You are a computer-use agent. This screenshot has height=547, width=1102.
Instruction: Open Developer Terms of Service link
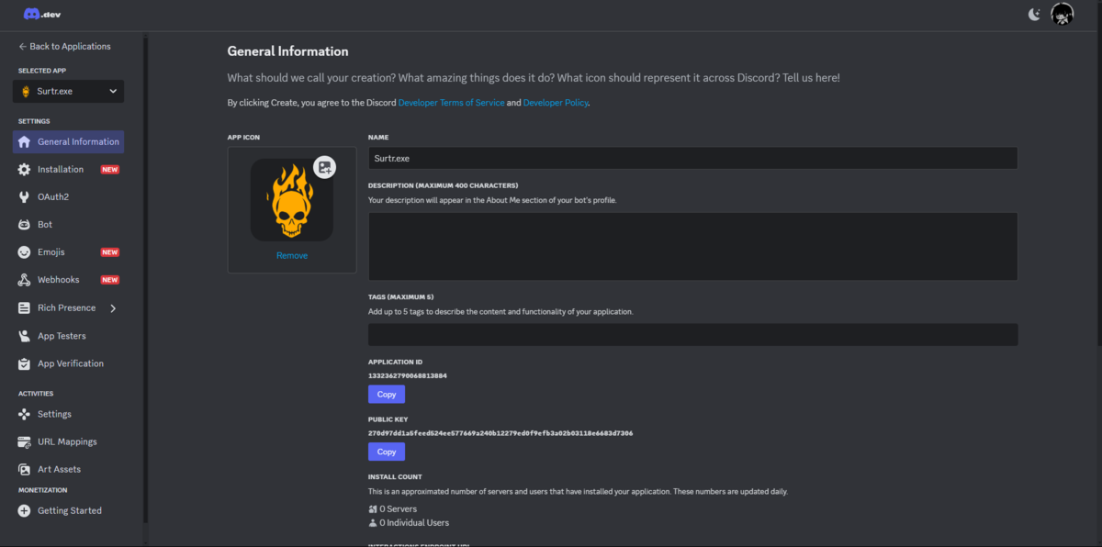(x=451, y=103)
